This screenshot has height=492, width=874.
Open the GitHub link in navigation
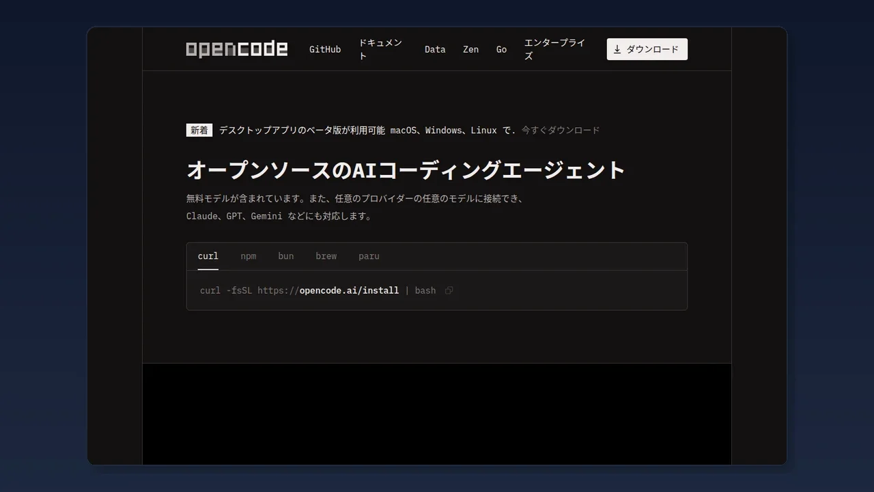[325, 49]
